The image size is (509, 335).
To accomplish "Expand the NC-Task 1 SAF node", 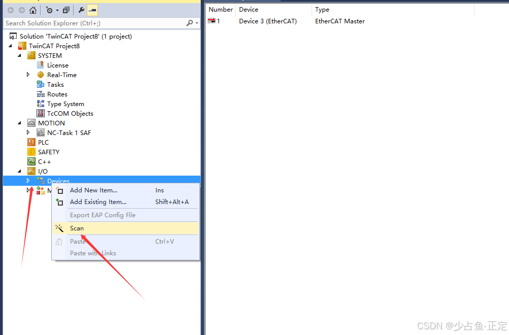I will pyautogui.click(x=28, y=132).
